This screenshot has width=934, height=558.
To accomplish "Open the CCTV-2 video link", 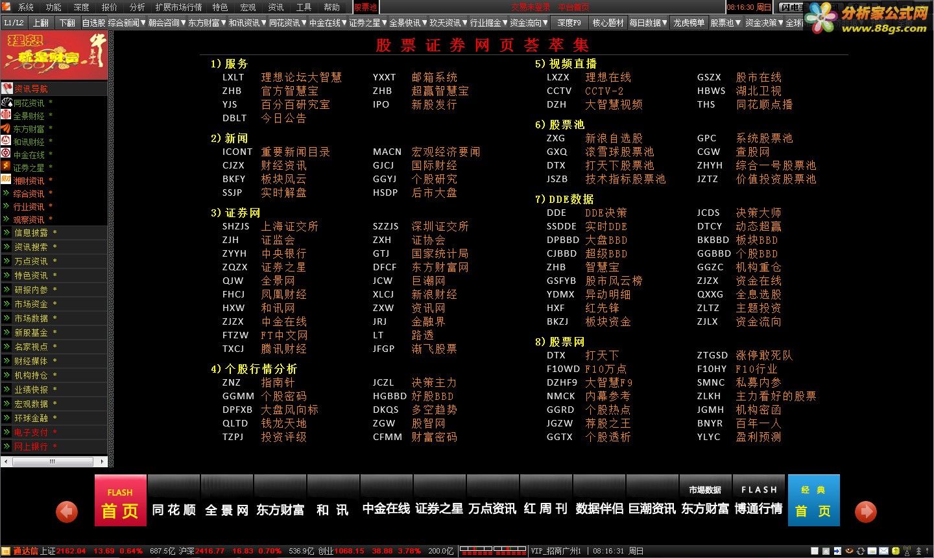I will point(604,91).
